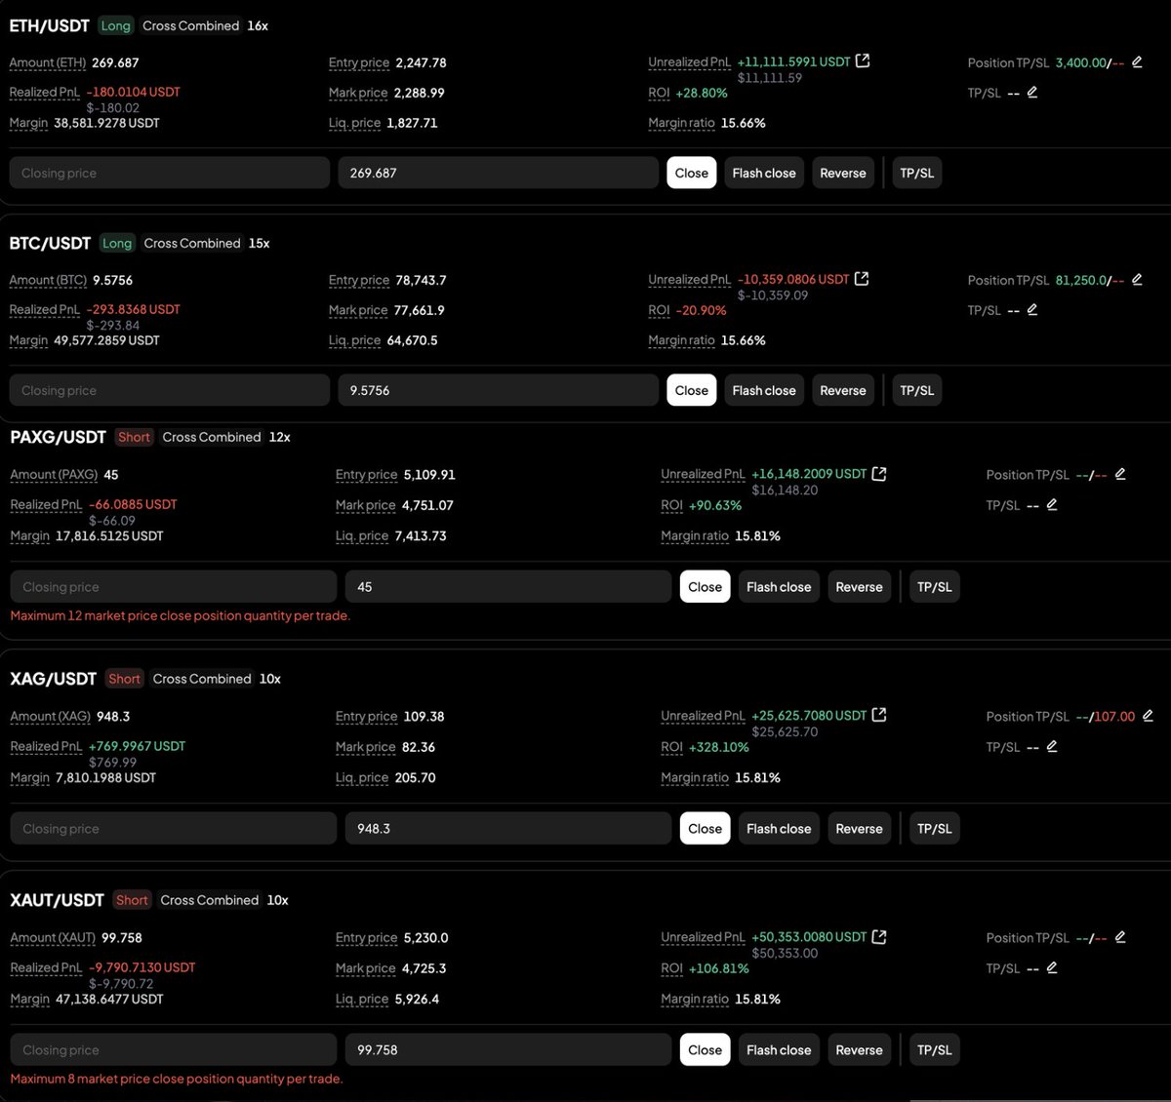Open the XAUT/USDT pair title

(57, 899)
